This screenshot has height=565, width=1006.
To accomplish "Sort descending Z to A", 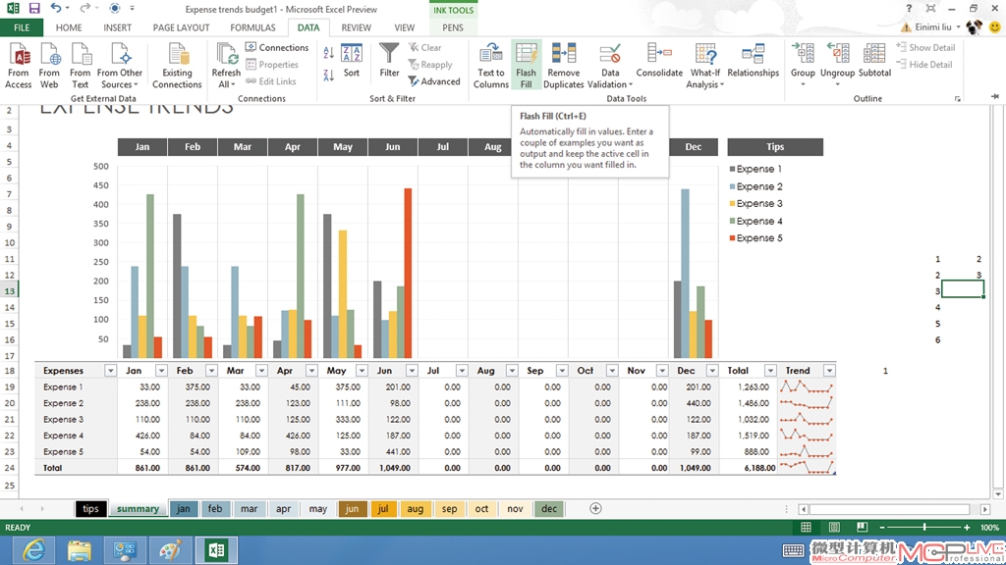I will pos(328,75).
